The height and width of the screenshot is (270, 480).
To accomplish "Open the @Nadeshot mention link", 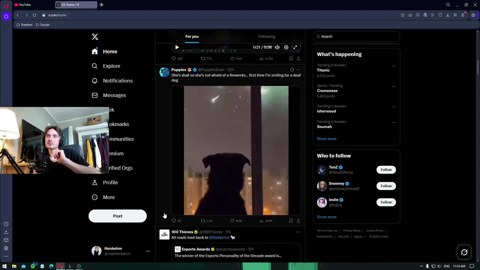I will (219, 237).
